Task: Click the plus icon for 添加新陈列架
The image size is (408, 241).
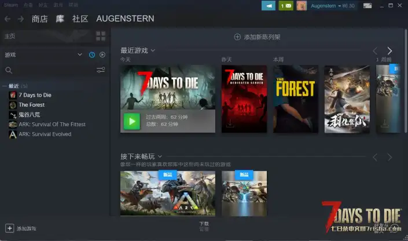Action: [237, 37]
